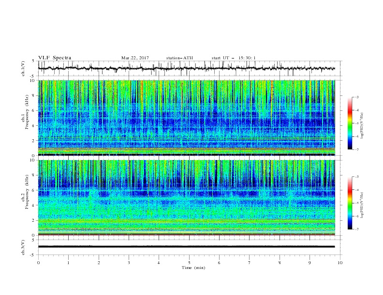Click the ch.1 frequency tick label "4"

pyautogui.click(x=34, y=126)
